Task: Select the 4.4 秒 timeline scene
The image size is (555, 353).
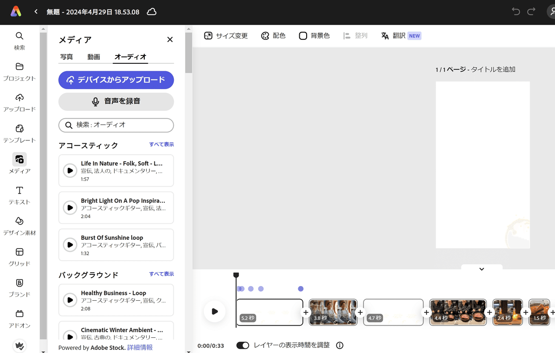Action: tap(458, 312)
